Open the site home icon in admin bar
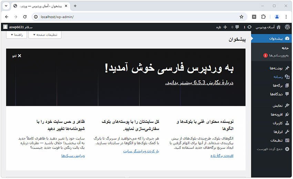Image resolution: width=293 pixels, height=179 pixels. (279, 27)
